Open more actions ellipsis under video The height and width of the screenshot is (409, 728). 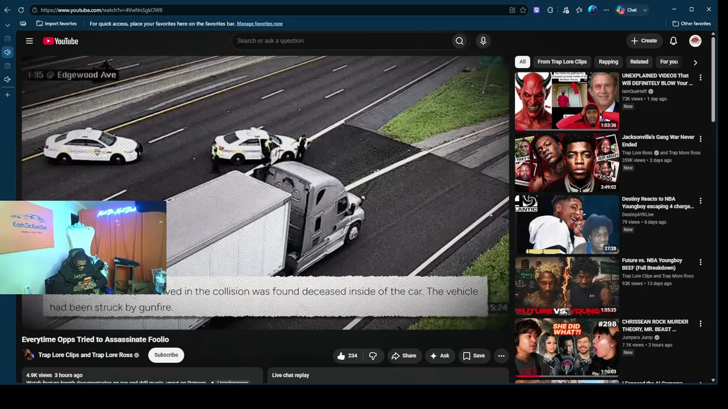click(x=501, y=356)
